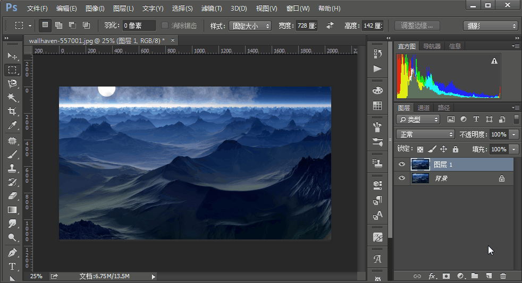Image resolution: width=522 pixels, height=283 pixels.
Task: Click the Add to selection icon
Action: tap(58, 25)
